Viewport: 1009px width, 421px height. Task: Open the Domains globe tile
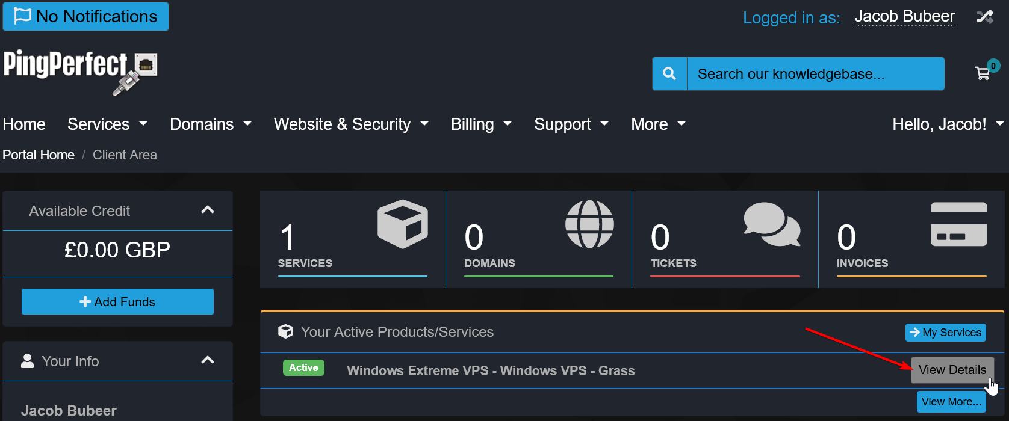(539, 239)
